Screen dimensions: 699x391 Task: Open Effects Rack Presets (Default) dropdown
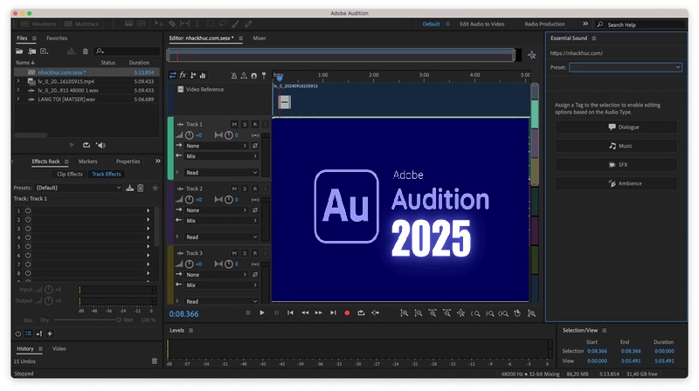pos(78,188)
